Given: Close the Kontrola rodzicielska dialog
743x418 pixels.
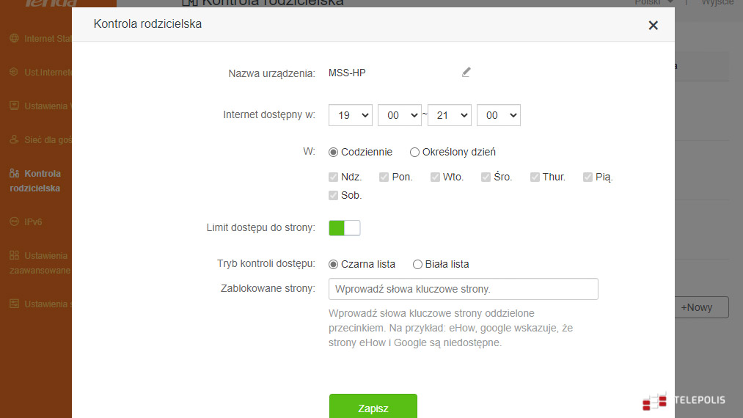Looking at the screenshot, I should pyautogui.click(x=653, y=26).
